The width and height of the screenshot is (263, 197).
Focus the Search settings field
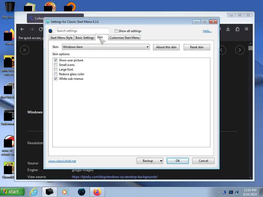click(82, 31)
